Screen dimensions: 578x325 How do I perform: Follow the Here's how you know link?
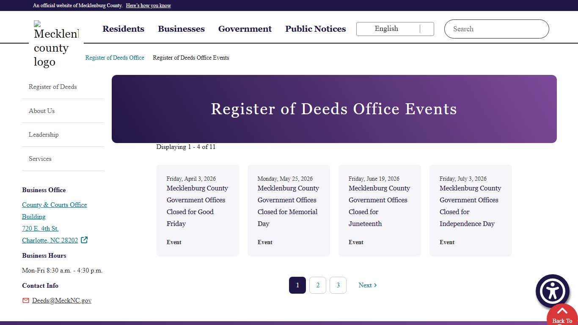148,6
